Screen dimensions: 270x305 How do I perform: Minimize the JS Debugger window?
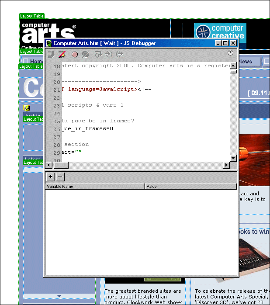click(218, 43)
